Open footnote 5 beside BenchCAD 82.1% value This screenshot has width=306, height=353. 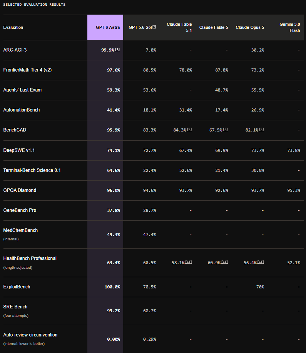coord(261,129)
